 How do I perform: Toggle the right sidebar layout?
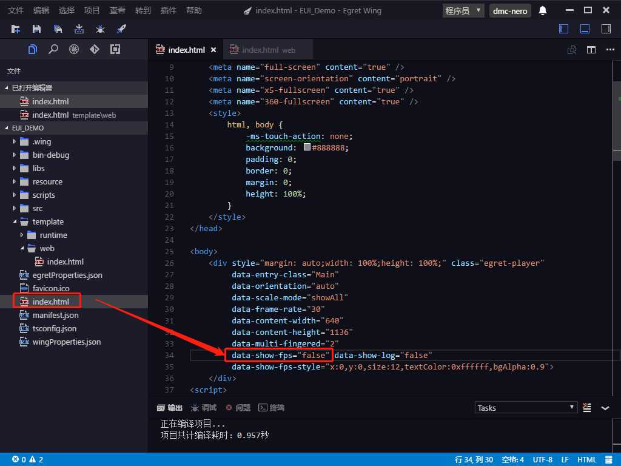(x=606, y=29)
